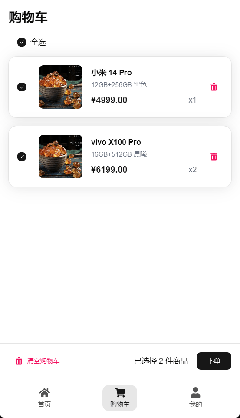Open the 我的 tab
240x418 pixels.
click(195, 404)
